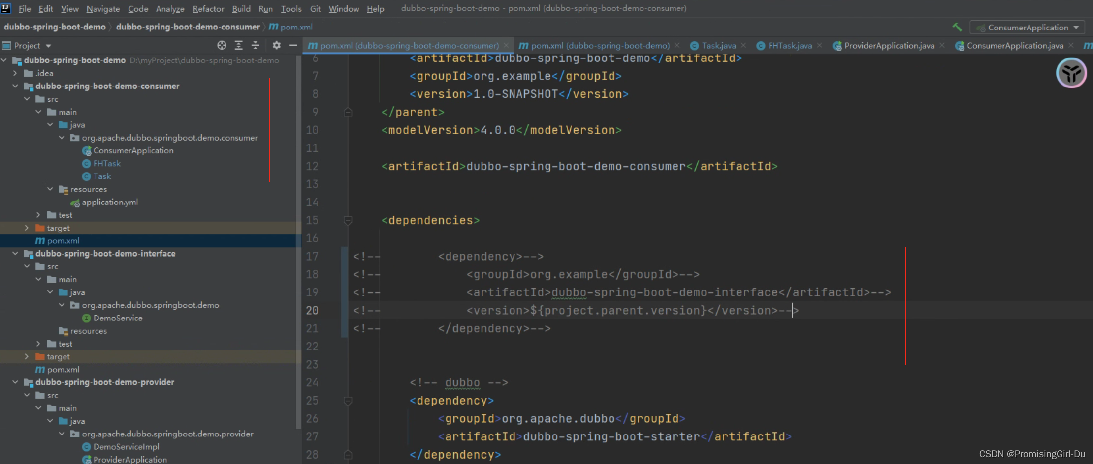
Task: Click line number 20 in gutter
Action: point(312,311)
